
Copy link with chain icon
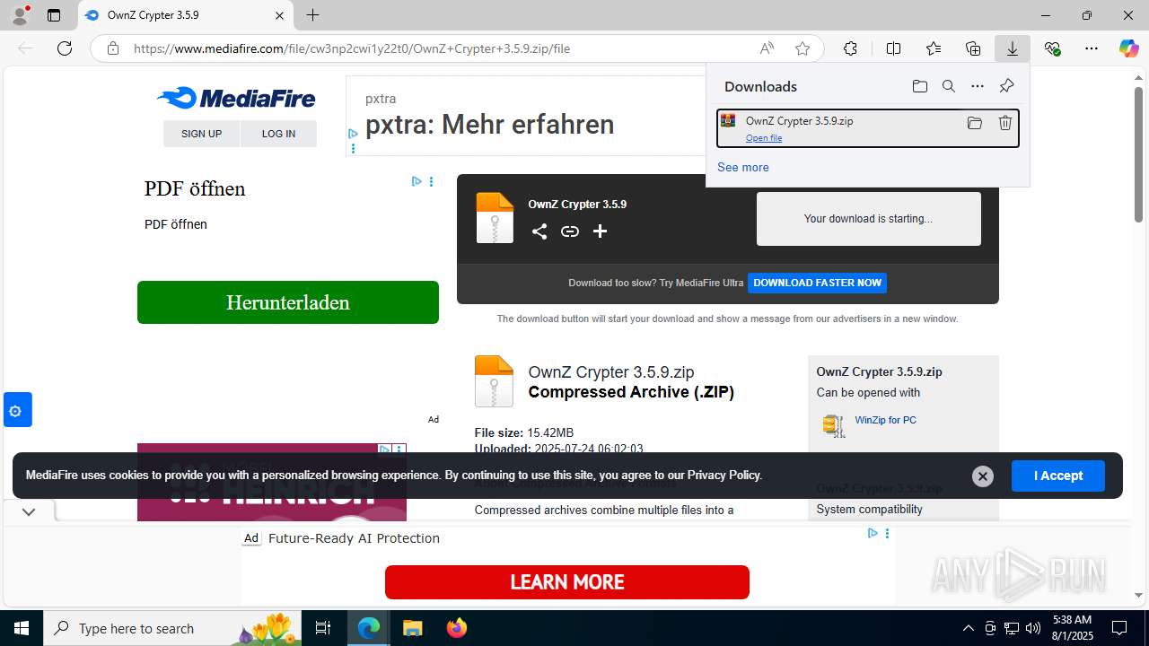pyautogui.click(x=570, y=231)
